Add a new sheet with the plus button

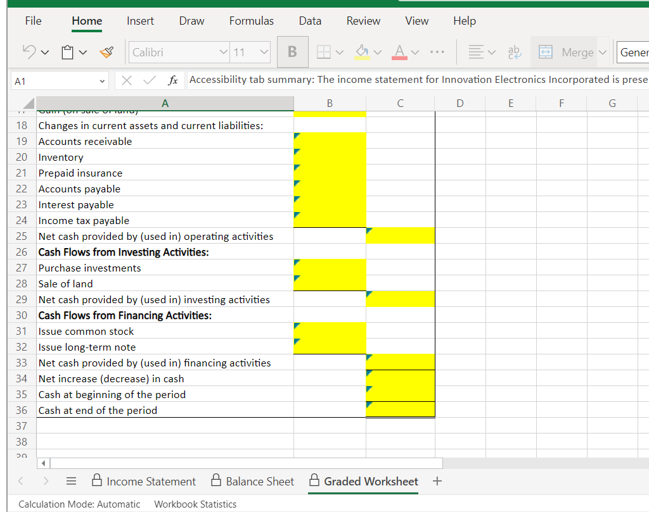(437, 481)
